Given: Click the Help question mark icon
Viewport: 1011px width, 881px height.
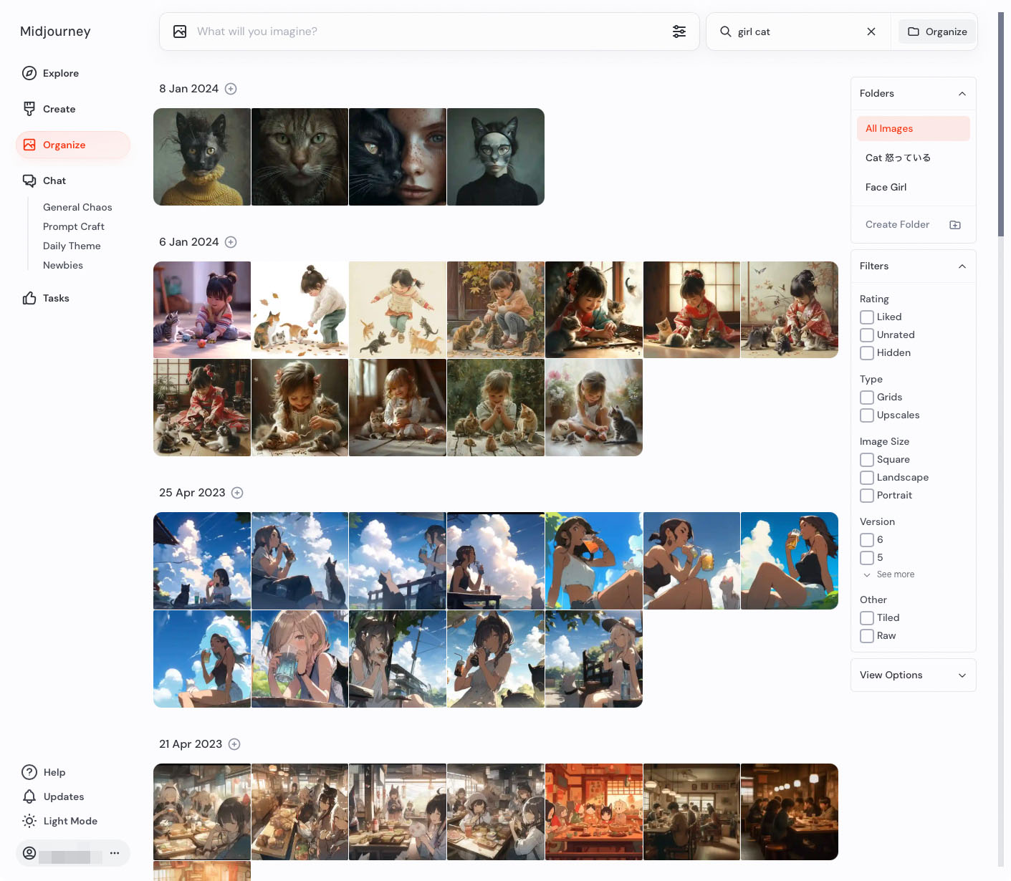Looking at the screenshot, I should [x=29, y=772].
